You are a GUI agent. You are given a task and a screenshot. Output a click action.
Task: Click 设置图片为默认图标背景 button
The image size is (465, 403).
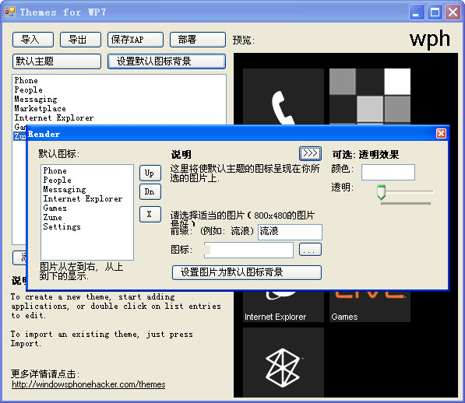[247, 272]
